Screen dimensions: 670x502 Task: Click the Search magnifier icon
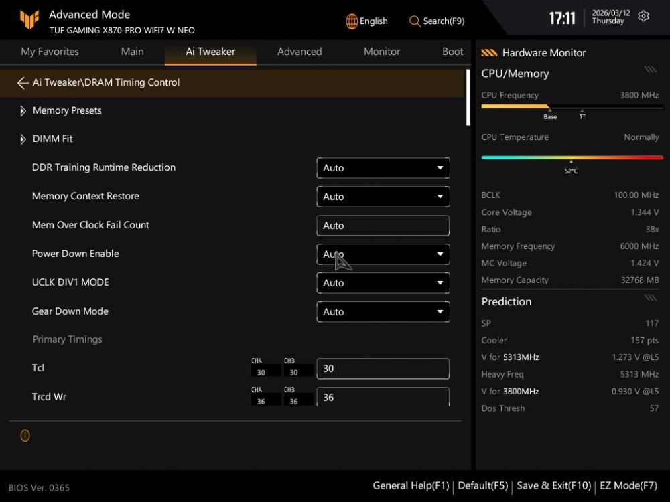pyautogui.click(x=415, y=21)
